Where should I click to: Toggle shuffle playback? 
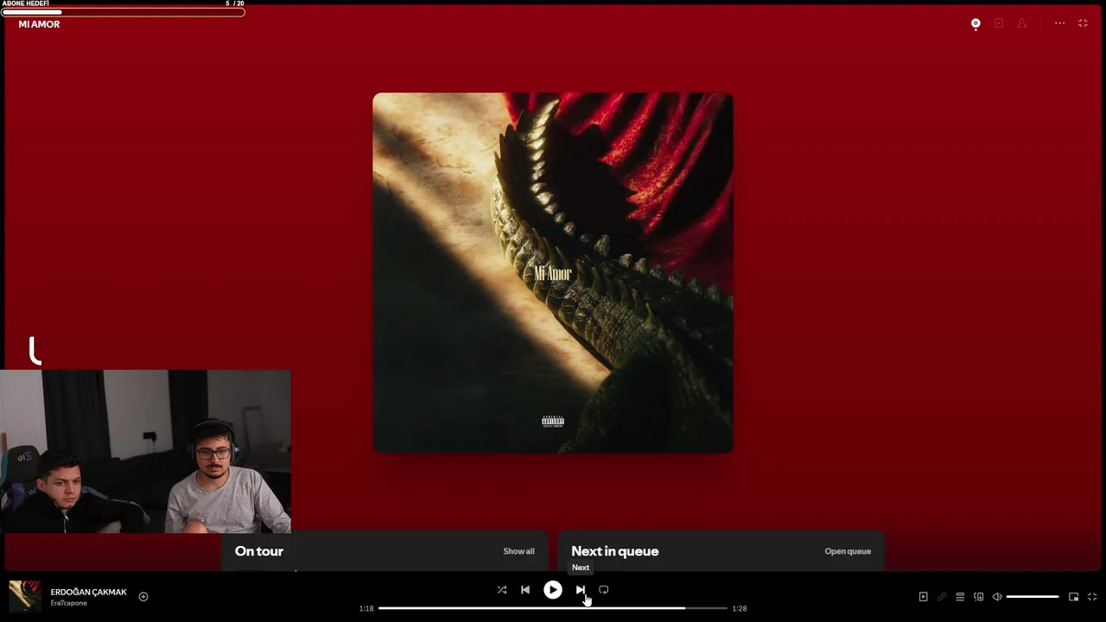[x=502, y=590]
